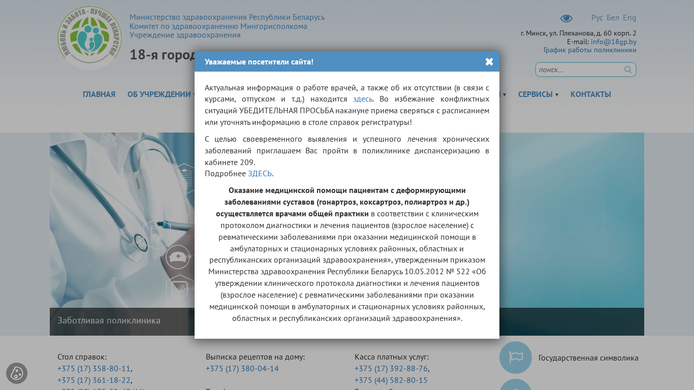Click the Учреждение здравоохранения link

(185, 35)
